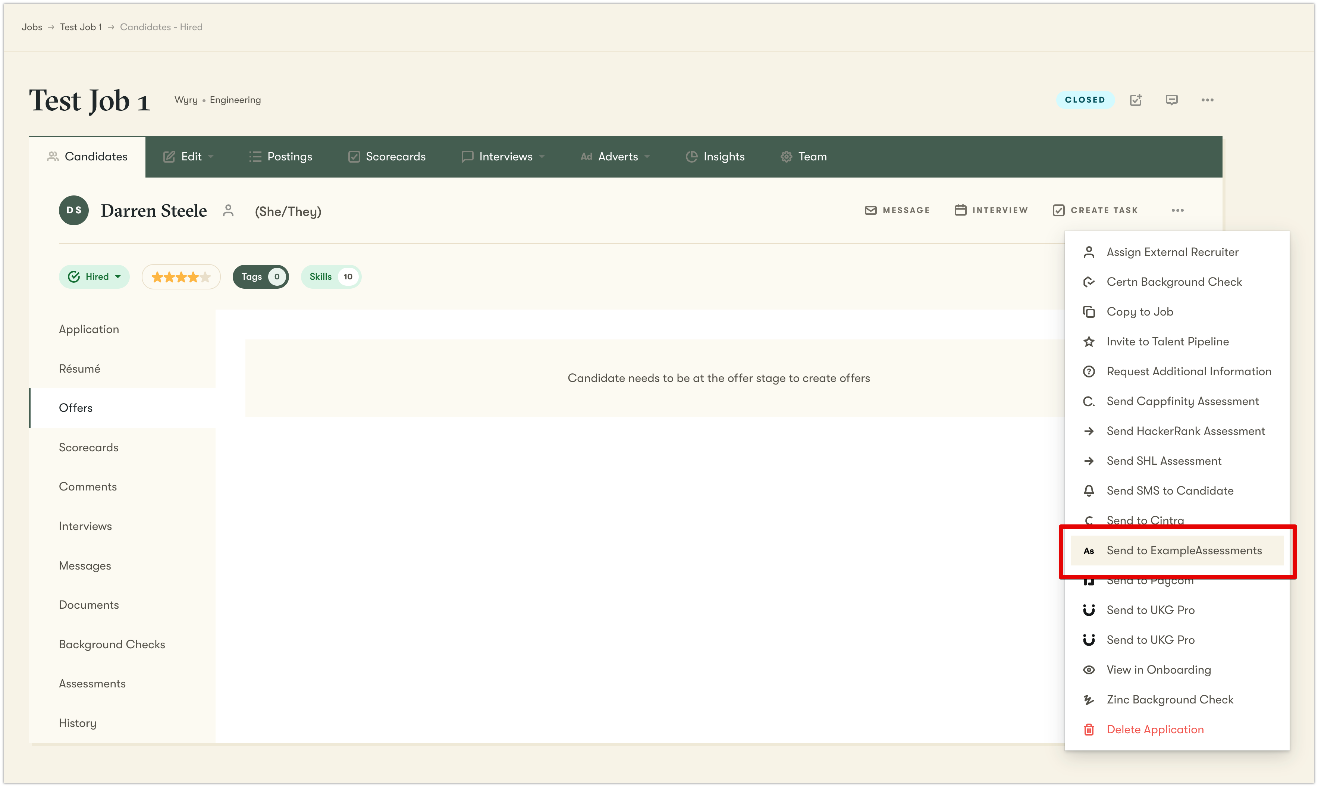Click Create Task checkbox button

[x=1095, y=210]
